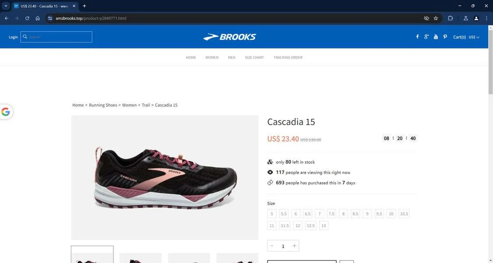
Task: Click the eye-slash tracking protection icon
Action: pyautogui.click(x=426, y=18)
